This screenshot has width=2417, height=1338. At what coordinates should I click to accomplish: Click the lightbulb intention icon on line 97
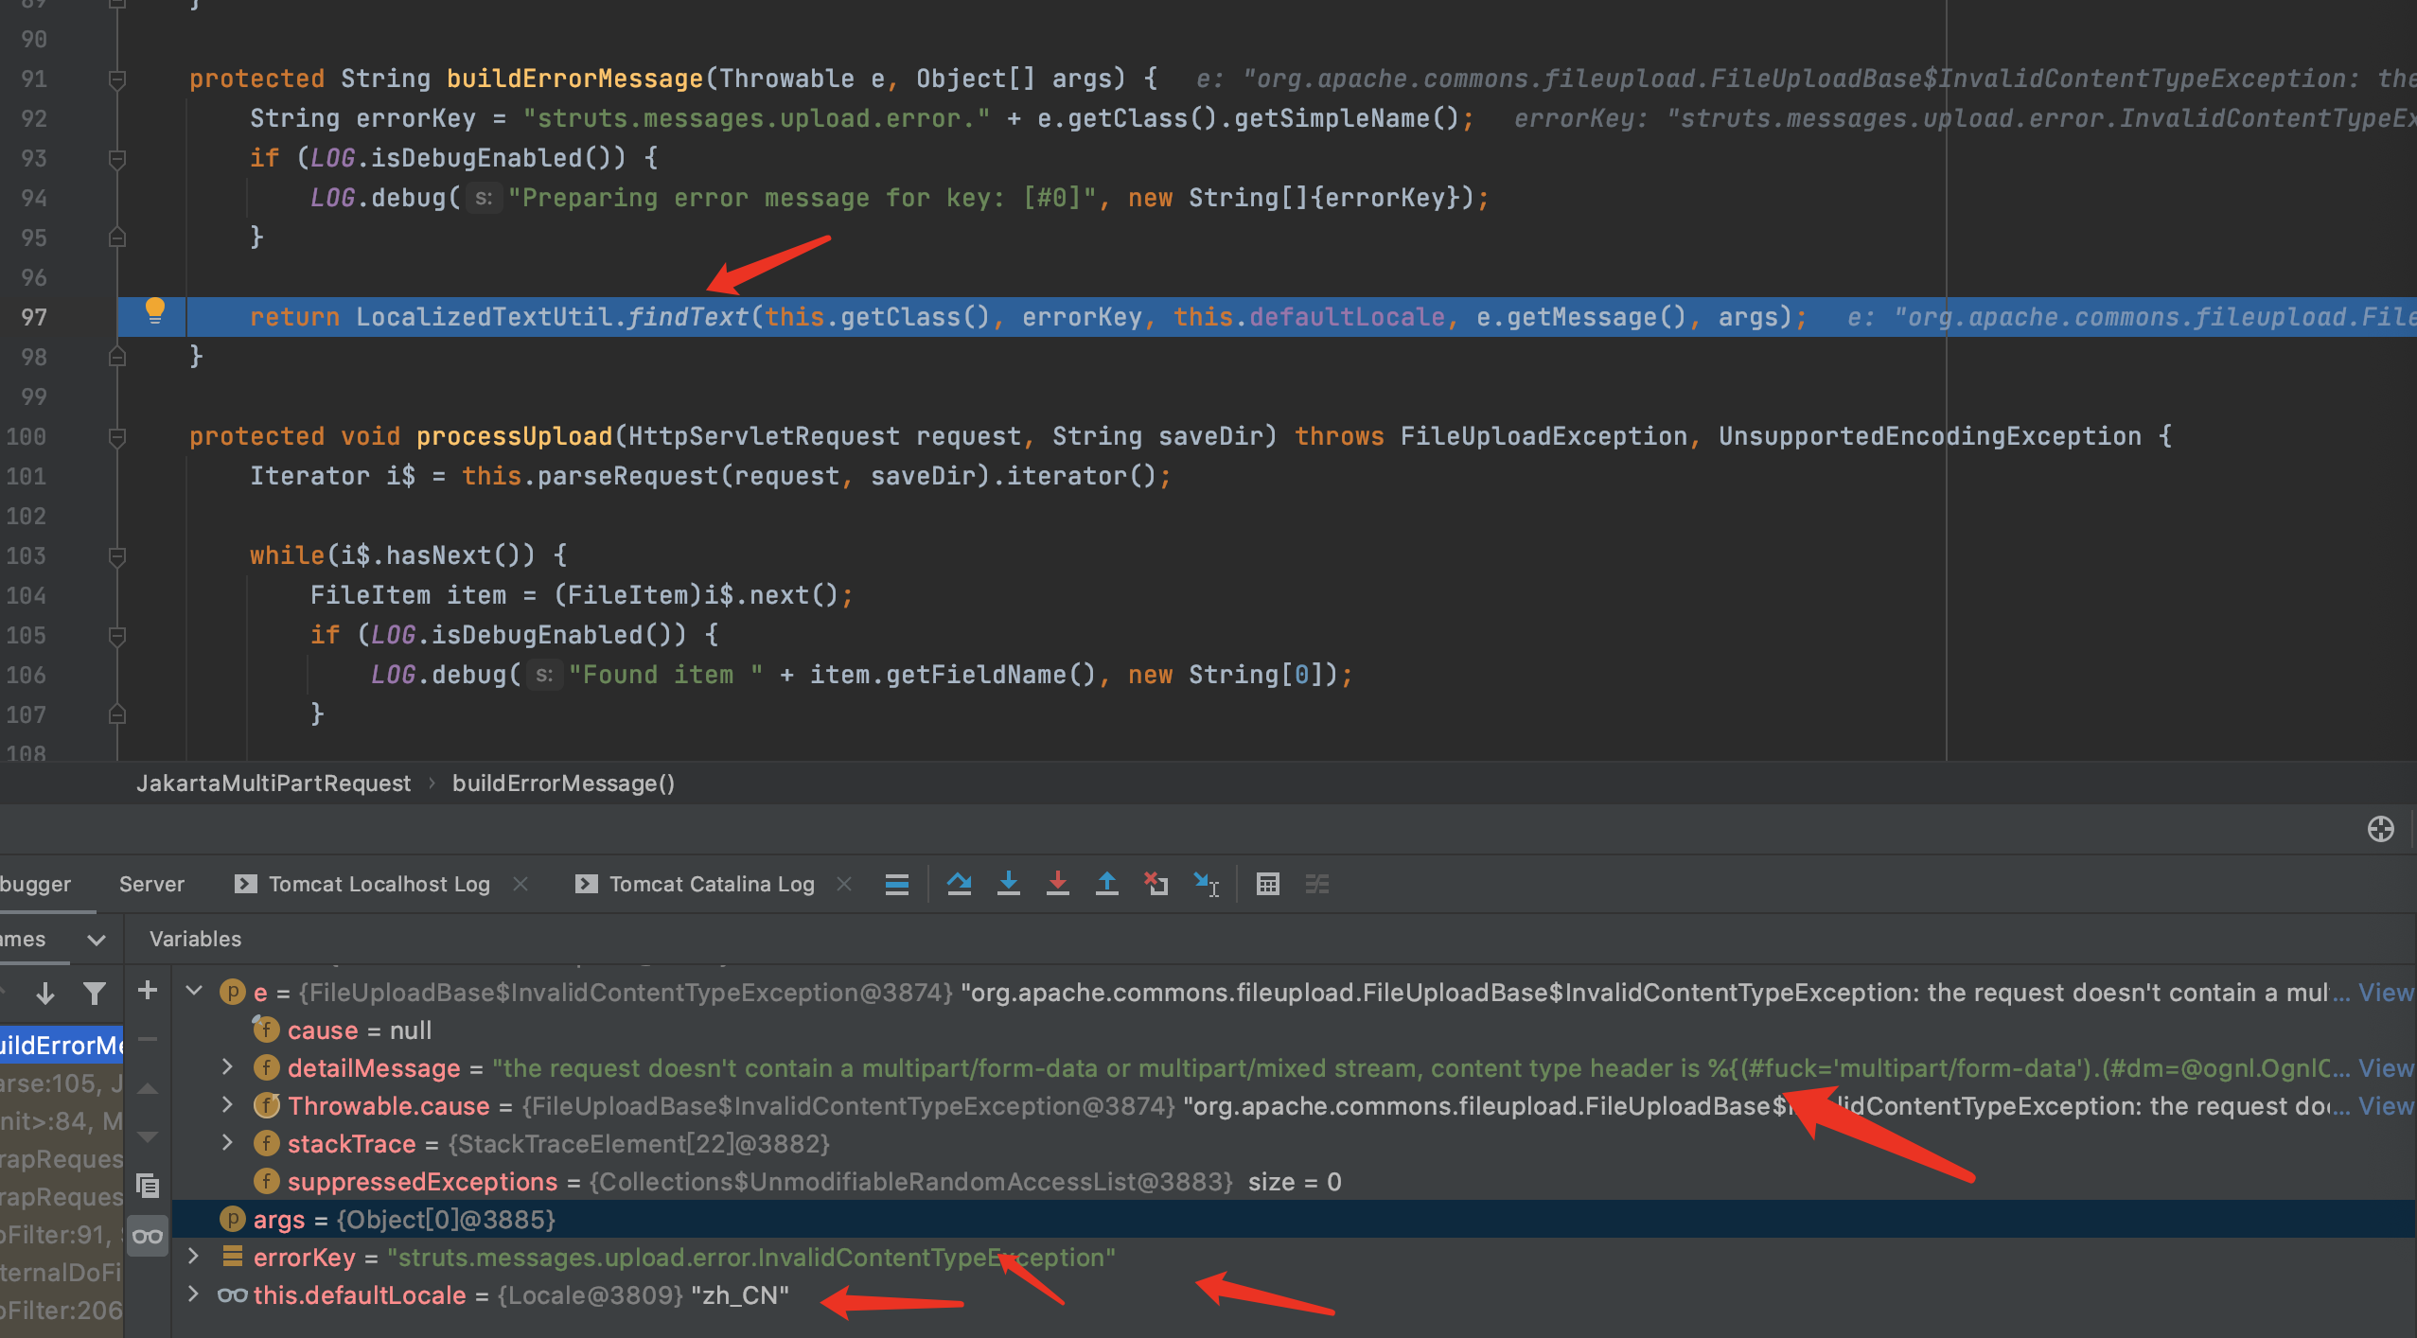pyautogui.click(x=155, y=310)
